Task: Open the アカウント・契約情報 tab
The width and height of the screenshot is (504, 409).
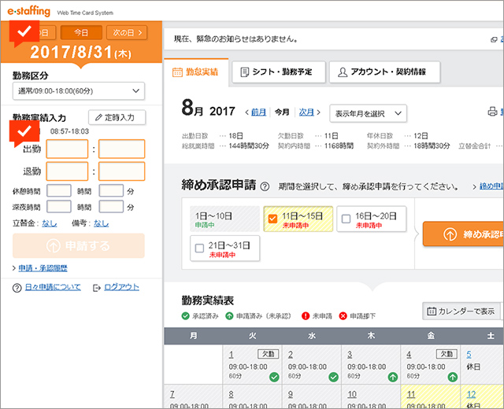Action: click(x=384, y=72)
